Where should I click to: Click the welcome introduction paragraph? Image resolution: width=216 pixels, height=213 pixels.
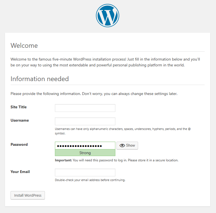(105, 62)
